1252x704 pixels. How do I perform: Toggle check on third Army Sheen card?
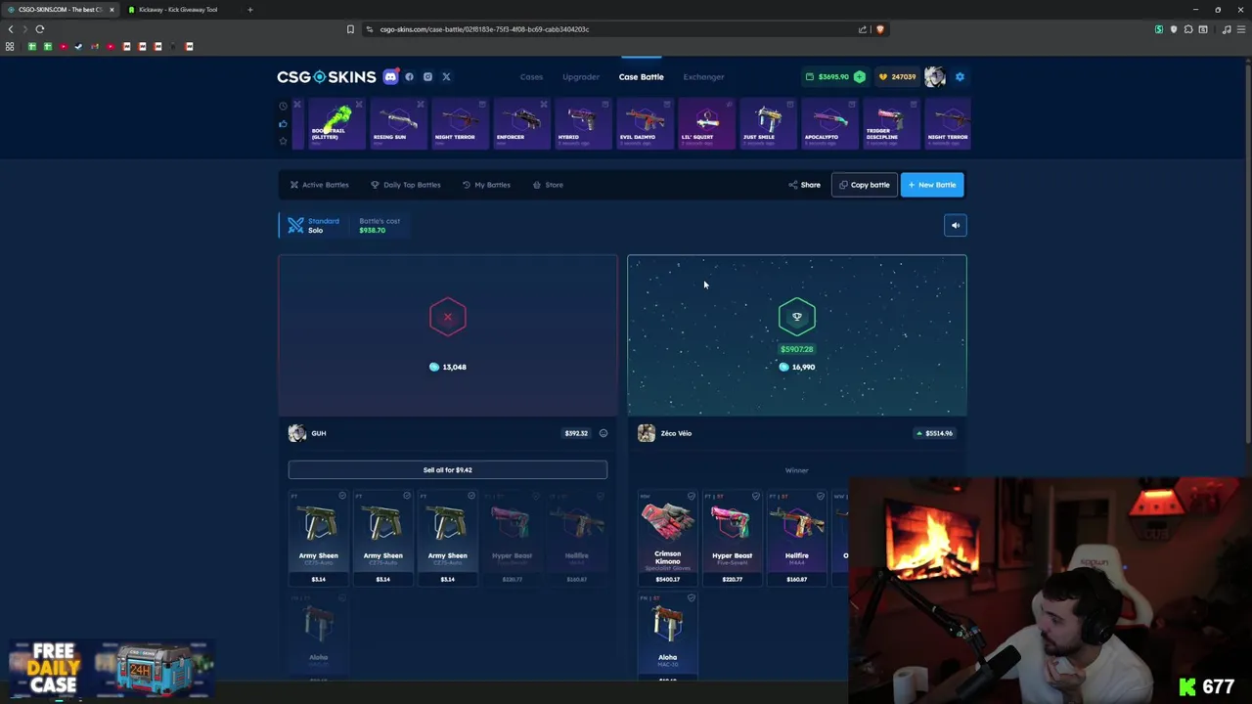point(471,496)
